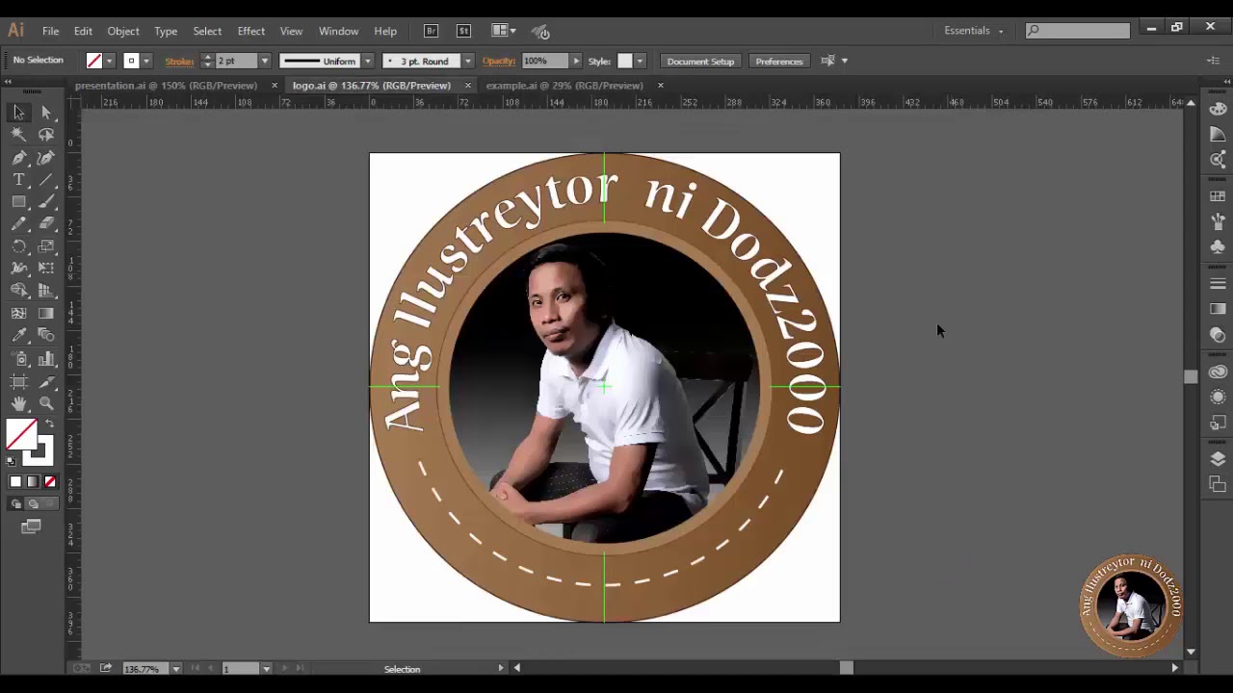Open the Bridge (Br) button
Image resolution: width=1233 pixels, height=693 pixels.
431,31
